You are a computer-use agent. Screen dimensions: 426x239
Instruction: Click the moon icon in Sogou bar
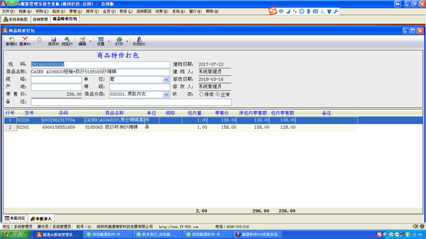pyautogui.click(x=288, y=12)
